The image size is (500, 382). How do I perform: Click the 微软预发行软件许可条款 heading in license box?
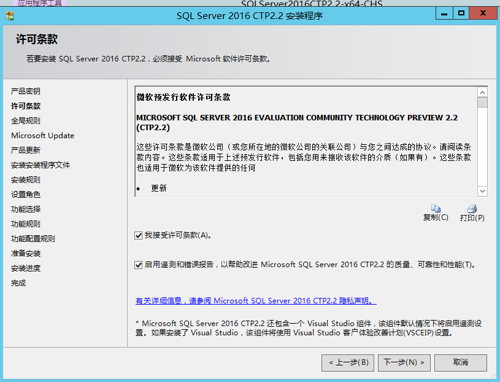[183, 97]
